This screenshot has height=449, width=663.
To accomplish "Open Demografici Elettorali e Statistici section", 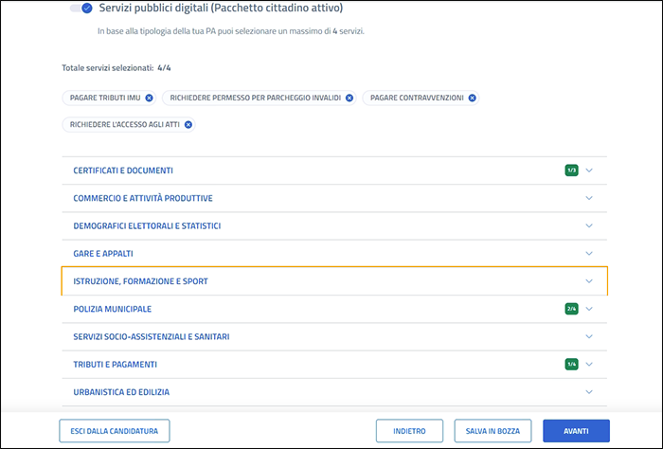I will click(x=147, y=226).
